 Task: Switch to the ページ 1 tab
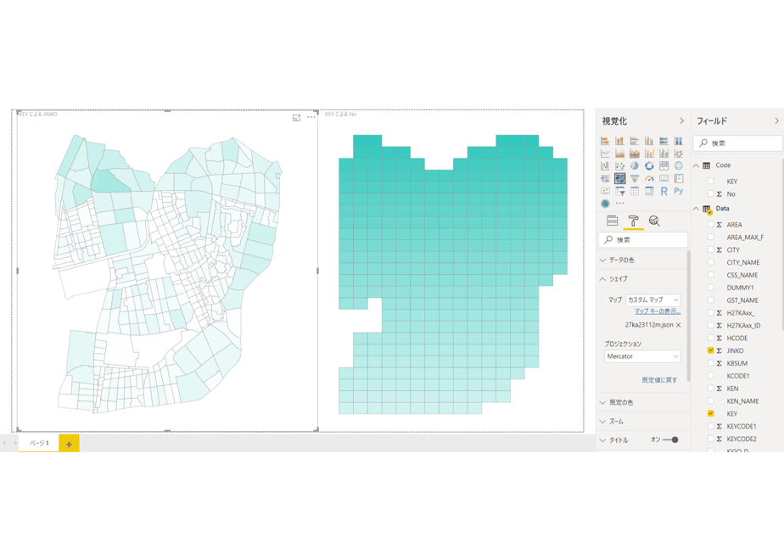[39, 444]
